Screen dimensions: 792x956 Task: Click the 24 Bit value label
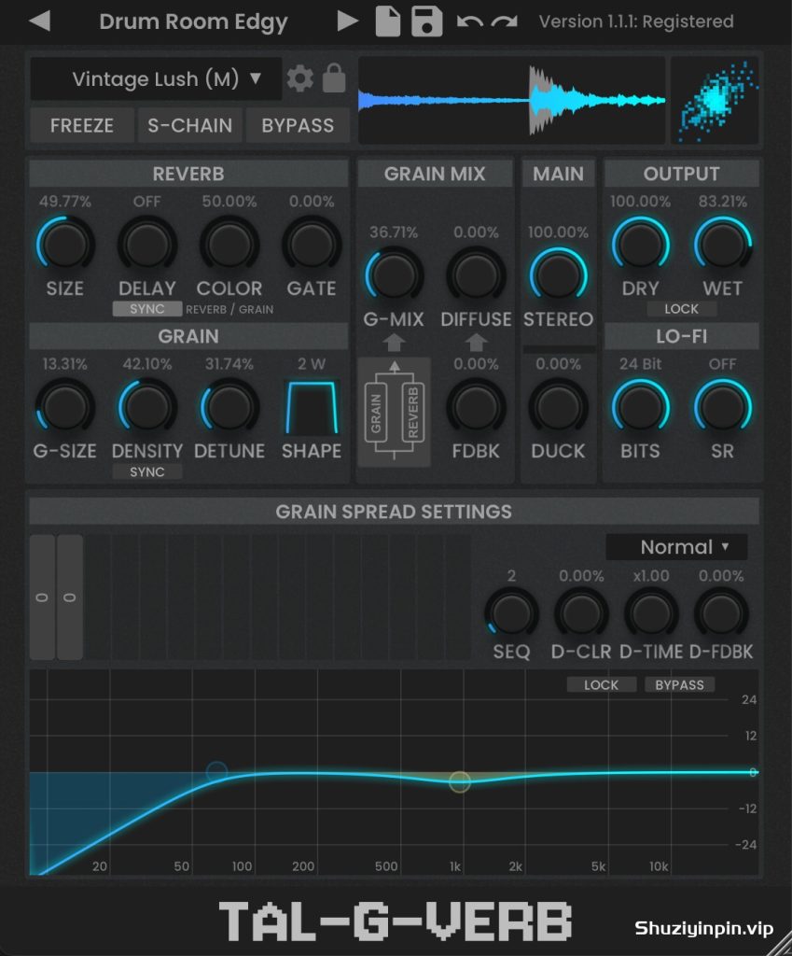click(x=640, y=364)
